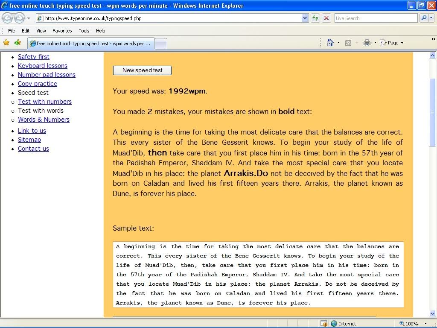Click the Live Search magnifier button
Viewport: 437px width, 328px height.
pyautogui.click(x=424, y=18)
